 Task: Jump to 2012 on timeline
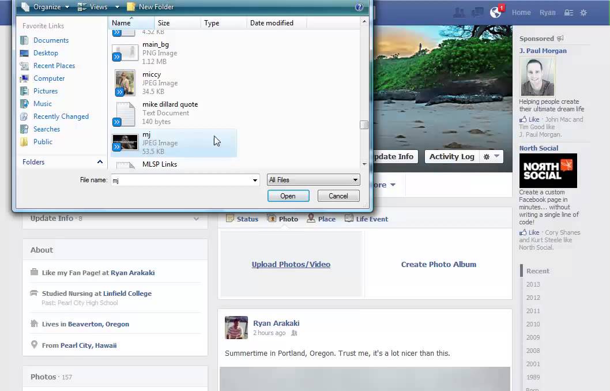533,298
